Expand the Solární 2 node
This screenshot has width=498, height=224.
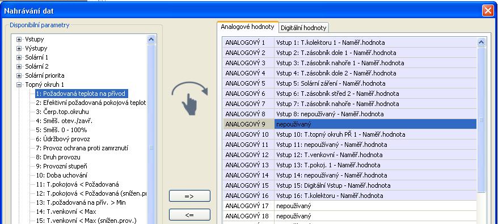coord(19,67)
